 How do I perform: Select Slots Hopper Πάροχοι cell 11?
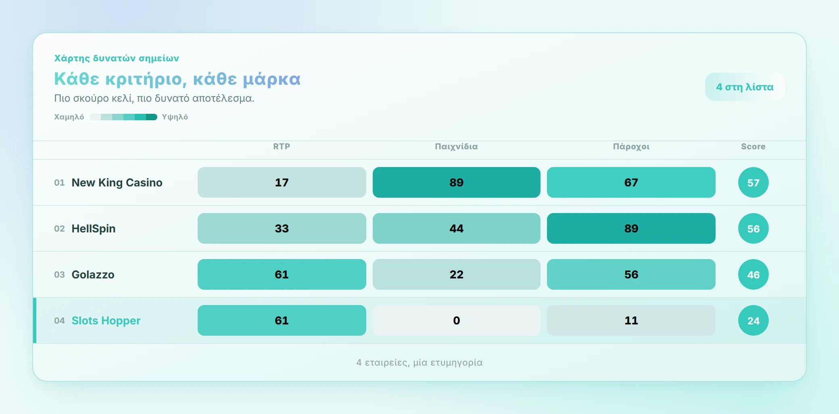(x=631, y=320)
